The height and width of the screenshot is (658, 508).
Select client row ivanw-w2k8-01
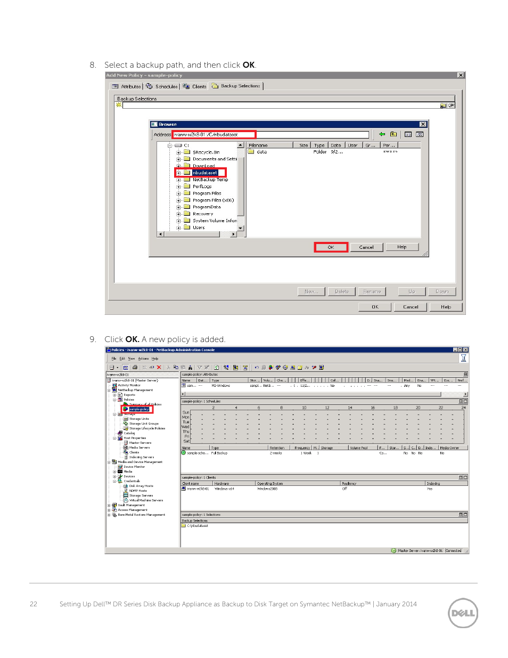[x=324, y=489]
